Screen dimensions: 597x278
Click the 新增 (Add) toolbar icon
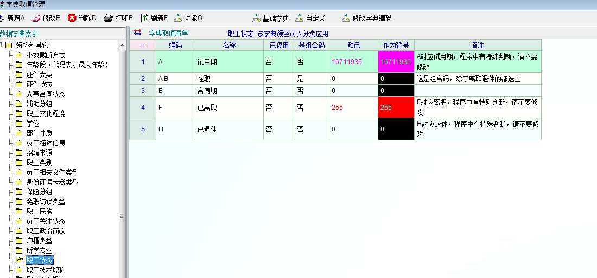click(3, 18)
